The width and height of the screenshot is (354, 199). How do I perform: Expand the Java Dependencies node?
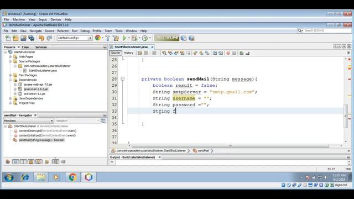click(x=10, y=98)
